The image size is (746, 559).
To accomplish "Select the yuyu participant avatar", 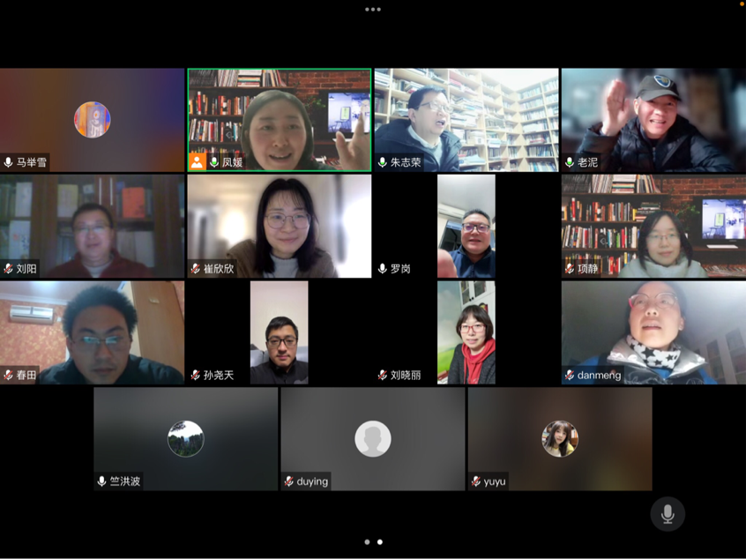I will click(x=560, y=438).
